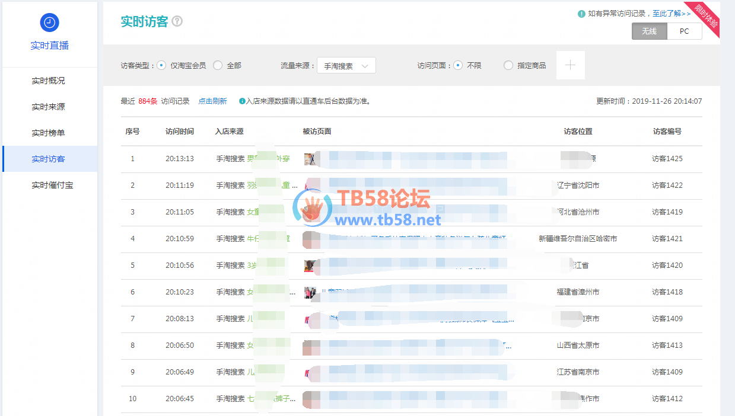
Task: Click the product thumbnail in row 5
Action: tap(309, 265)
